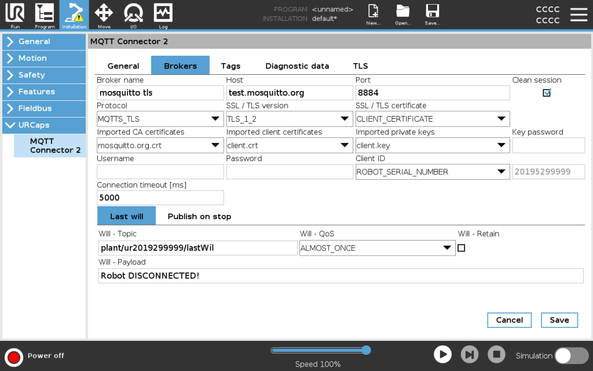Expand the Will - QoS dropdown
The height and width of the screenshot is (371, 593).
(376, 248)
